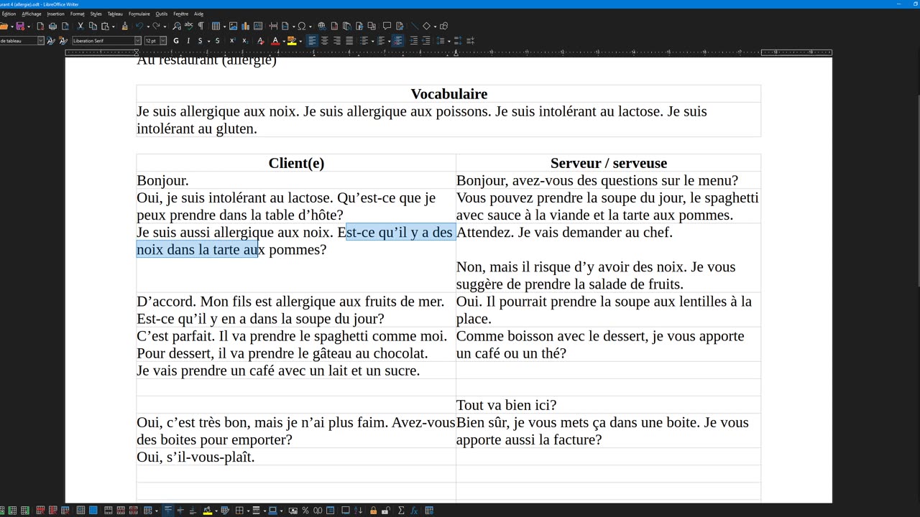Click the percent Number Format icon

(305, 511)
